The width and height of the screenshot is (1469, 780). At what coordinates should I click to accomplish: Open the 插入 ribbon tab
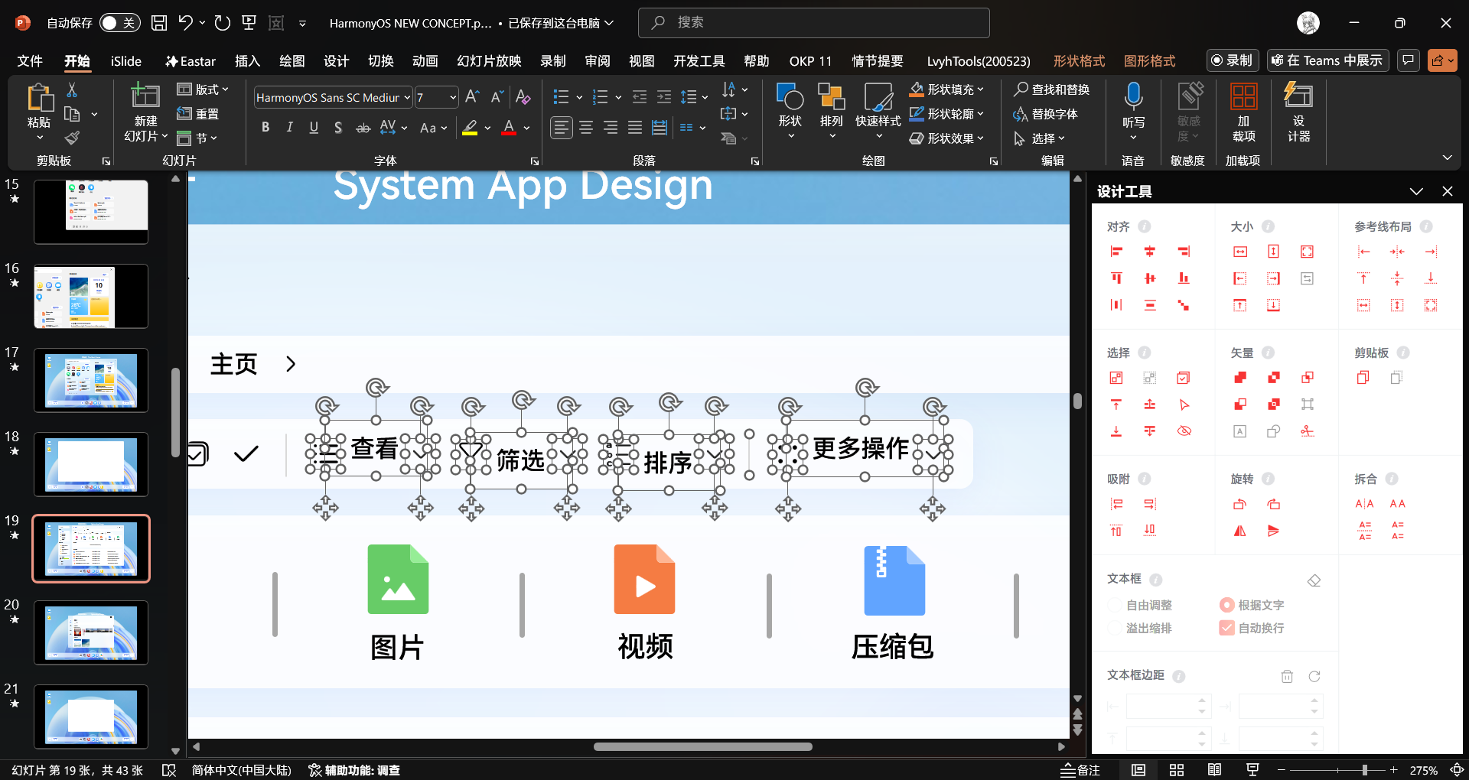(x=247, y=61)
